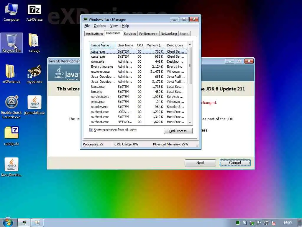Click the green CPU meter tray icon
Viewport: 302px width, 227px height.
coord(238,223)
